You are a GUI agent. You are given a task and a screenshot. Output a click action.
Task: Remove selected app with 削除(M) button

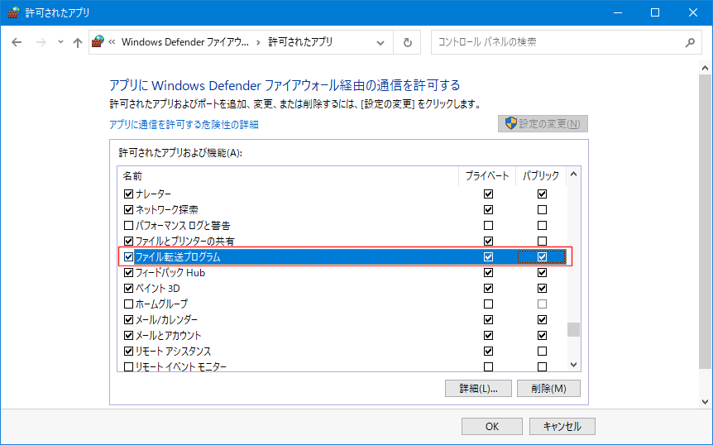point(548,389)
